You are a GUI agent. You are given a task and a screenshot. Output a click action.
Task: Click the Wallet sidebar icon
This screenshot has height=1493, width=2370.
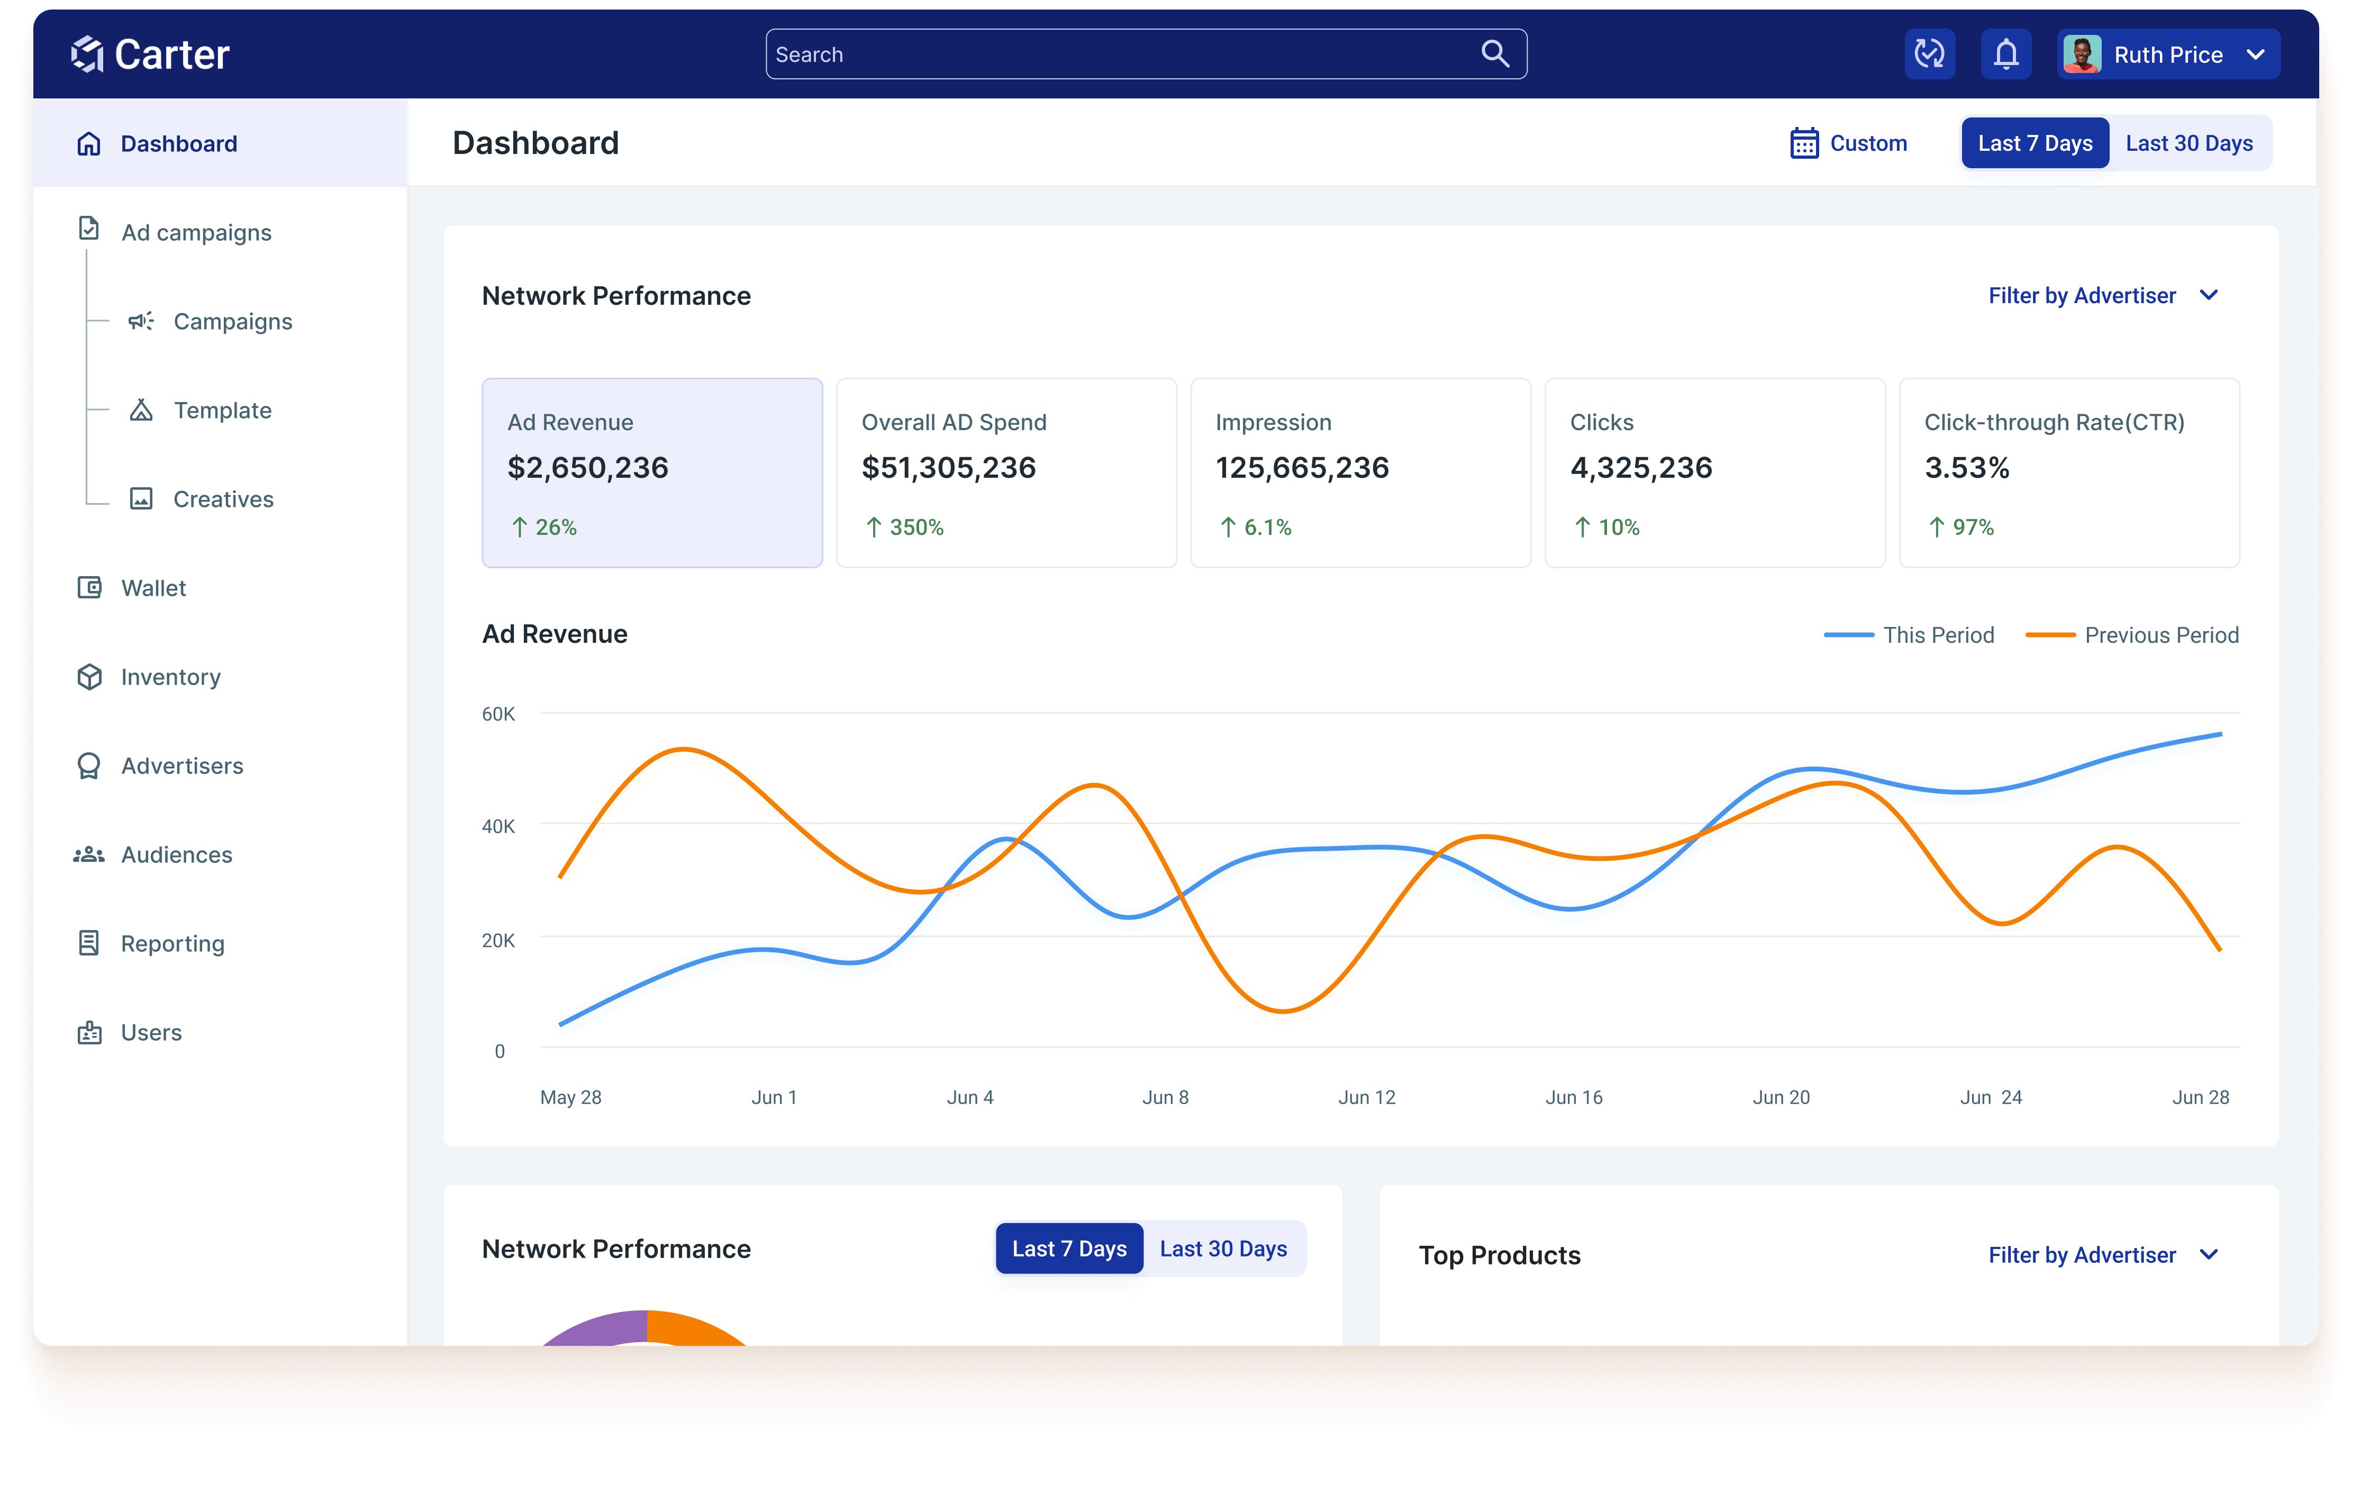(89, 588)
